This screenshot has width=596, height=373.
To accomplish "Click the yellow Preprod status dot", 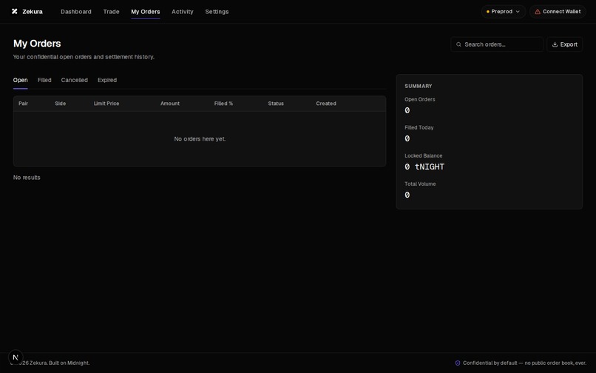I will click(488, 12).
